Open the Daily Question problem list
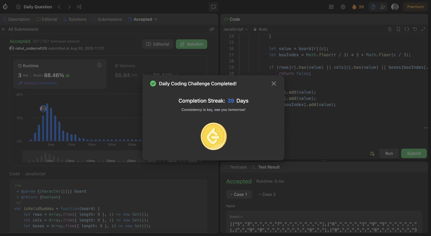Viewport: 431px width, 236px height. 34,7
